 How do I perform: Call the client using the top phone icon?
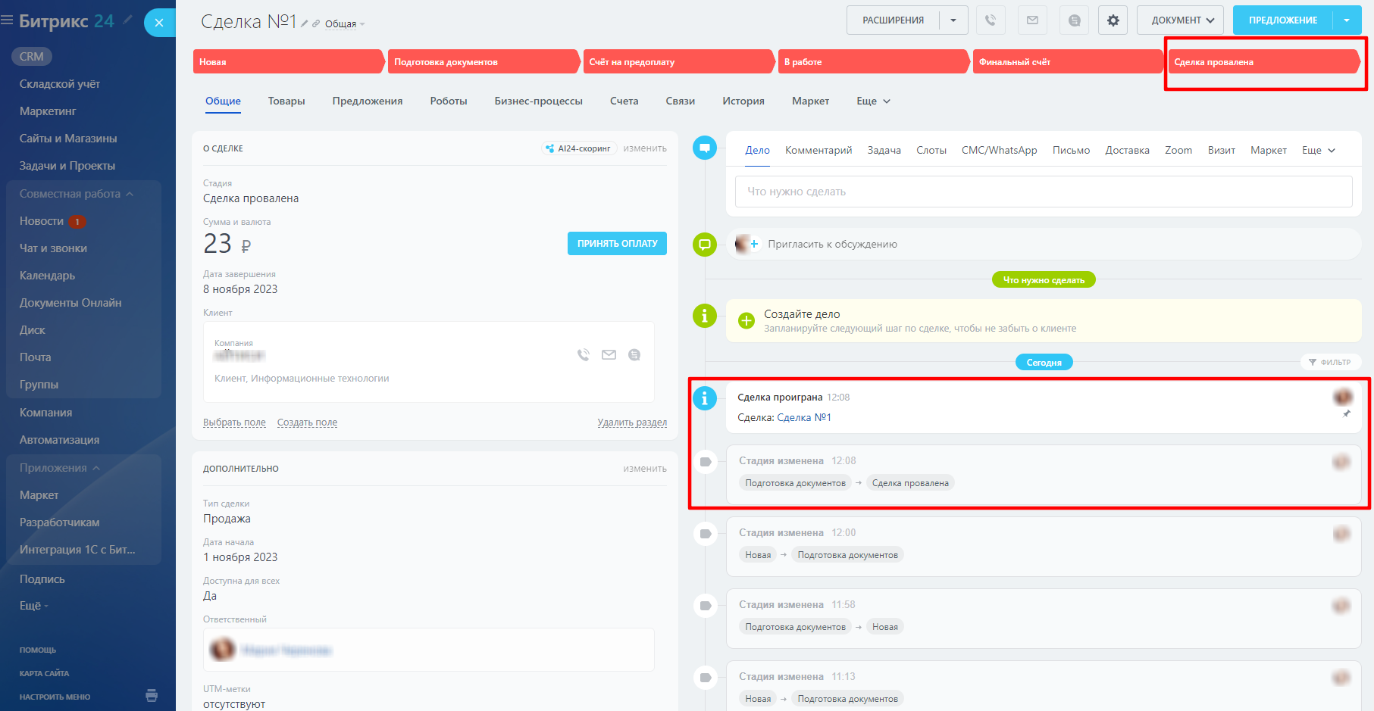click(x=991, y=20)
